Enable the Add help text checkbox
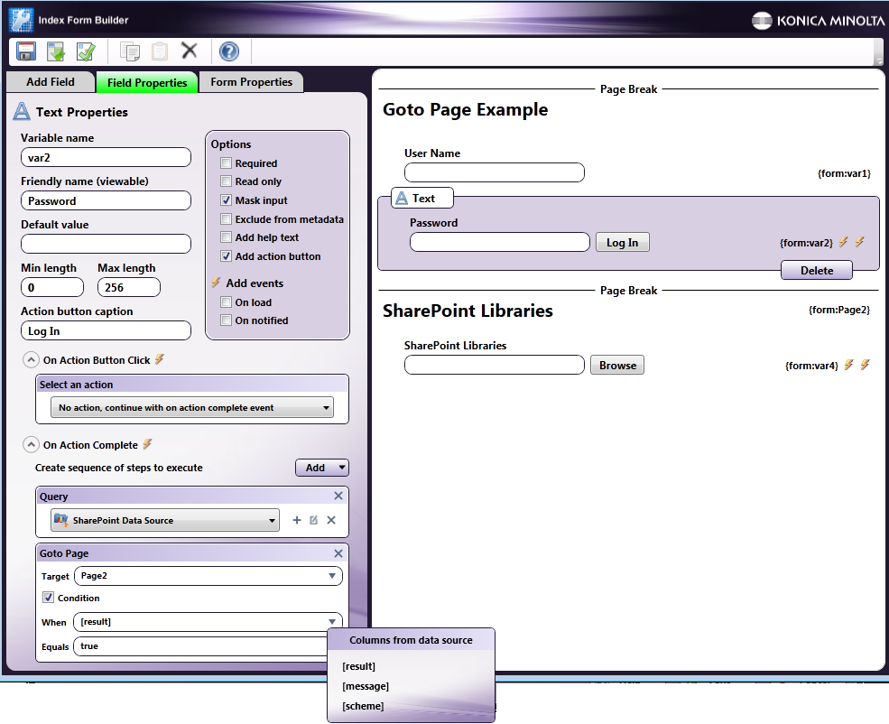Viewport: 889px width, 724px height. pyautogui.click(x=226, y=237)
